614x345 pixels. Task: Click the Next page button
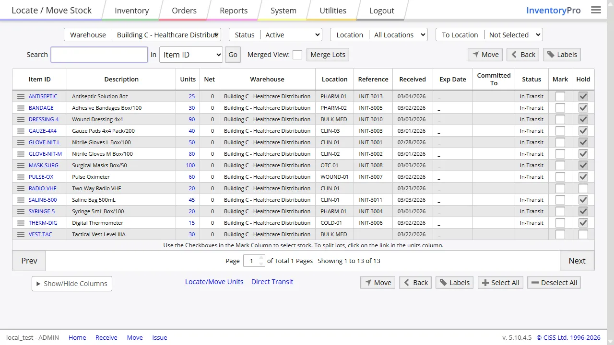coord(577,261)
